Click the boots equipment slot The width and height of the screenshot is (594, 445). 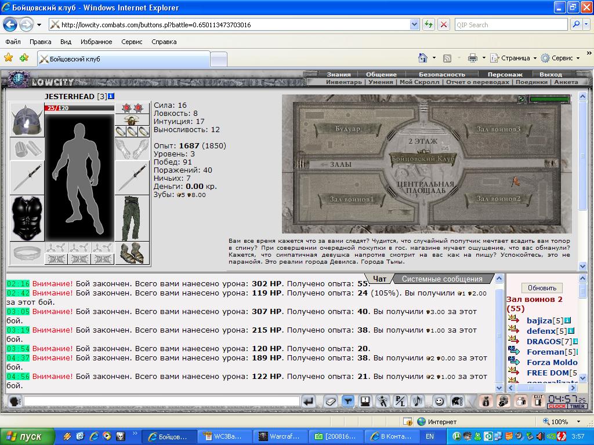(132, 253)
